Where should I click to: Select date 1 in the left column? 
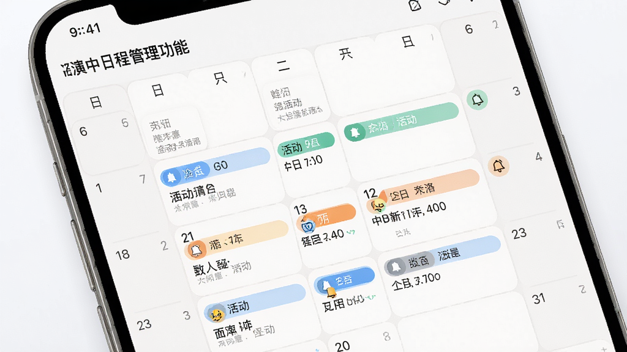(99, 188)
